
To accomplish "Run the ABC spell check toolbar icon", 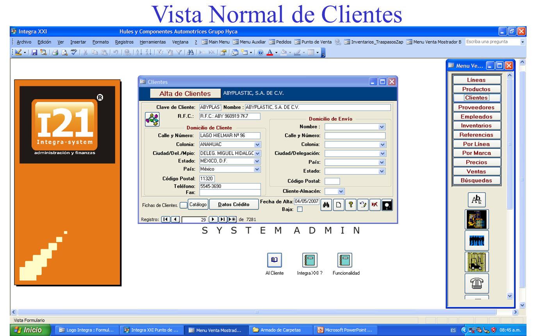I will [73, 52].
